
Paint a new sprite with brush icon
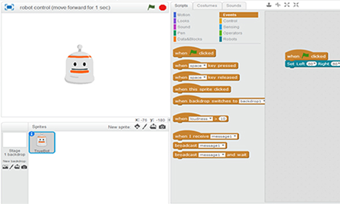point(144,126)
